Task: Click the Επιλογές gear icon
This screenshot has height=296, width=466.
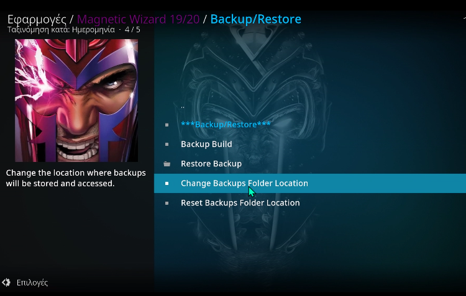Action: point(6,282)
